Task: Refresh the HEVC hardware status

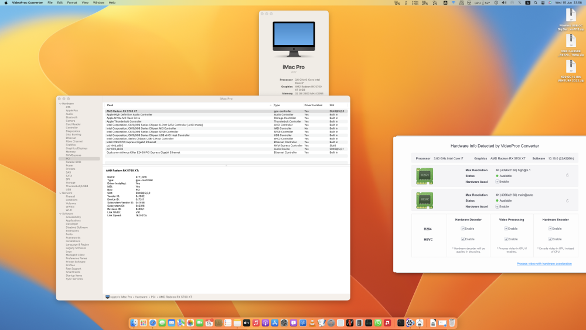Action: click(567, 200)
